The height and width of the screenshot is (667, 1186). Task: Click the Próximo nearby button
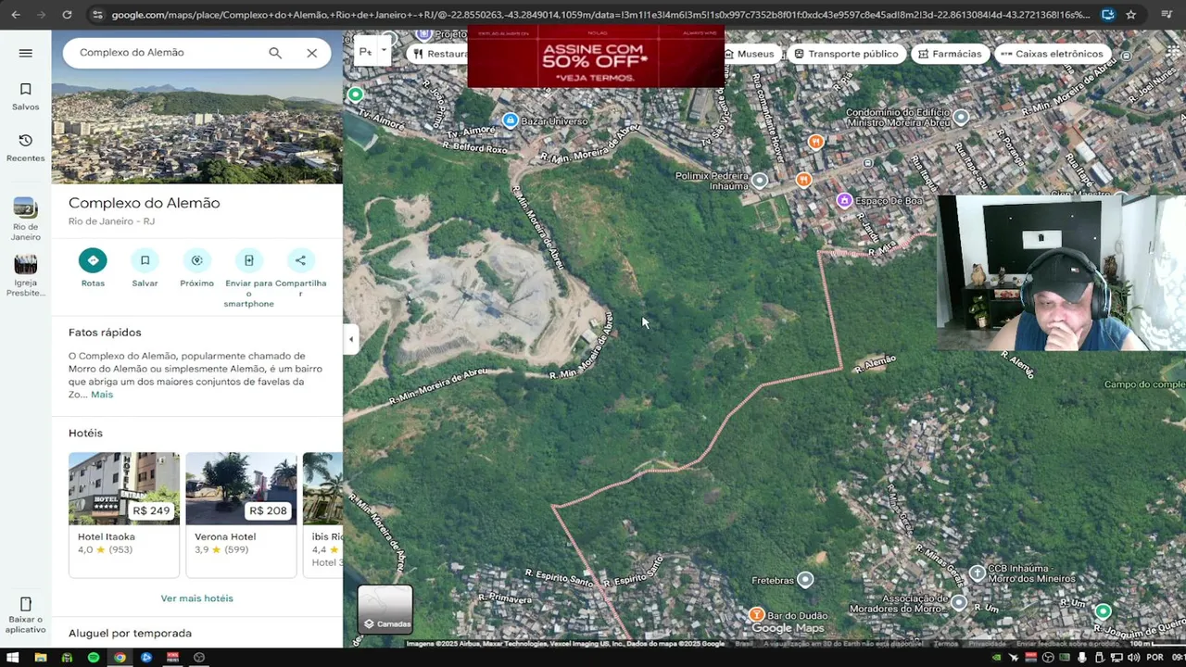click(196, 267)
